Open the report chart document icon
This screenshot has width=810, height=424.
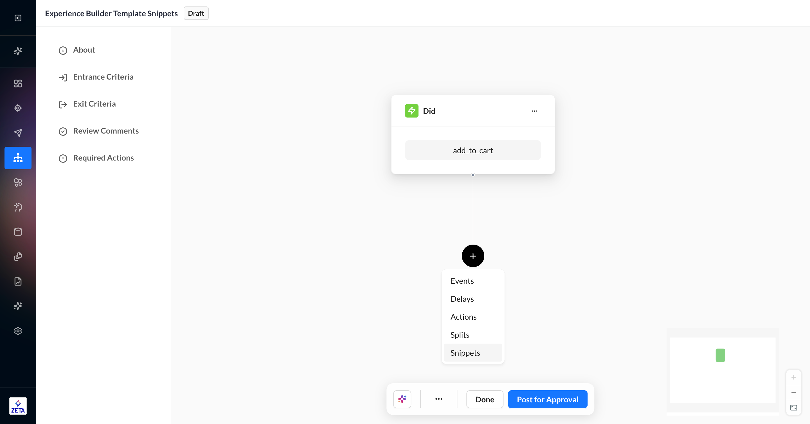(x=18, y=281)
